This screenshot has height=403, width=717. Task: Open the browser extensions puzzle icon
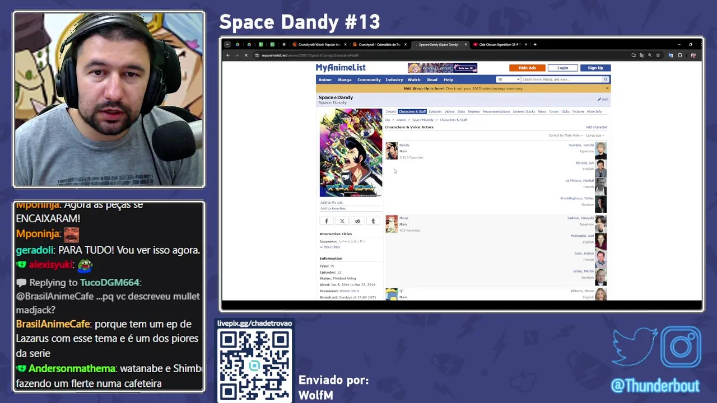[x=680, y=55]
